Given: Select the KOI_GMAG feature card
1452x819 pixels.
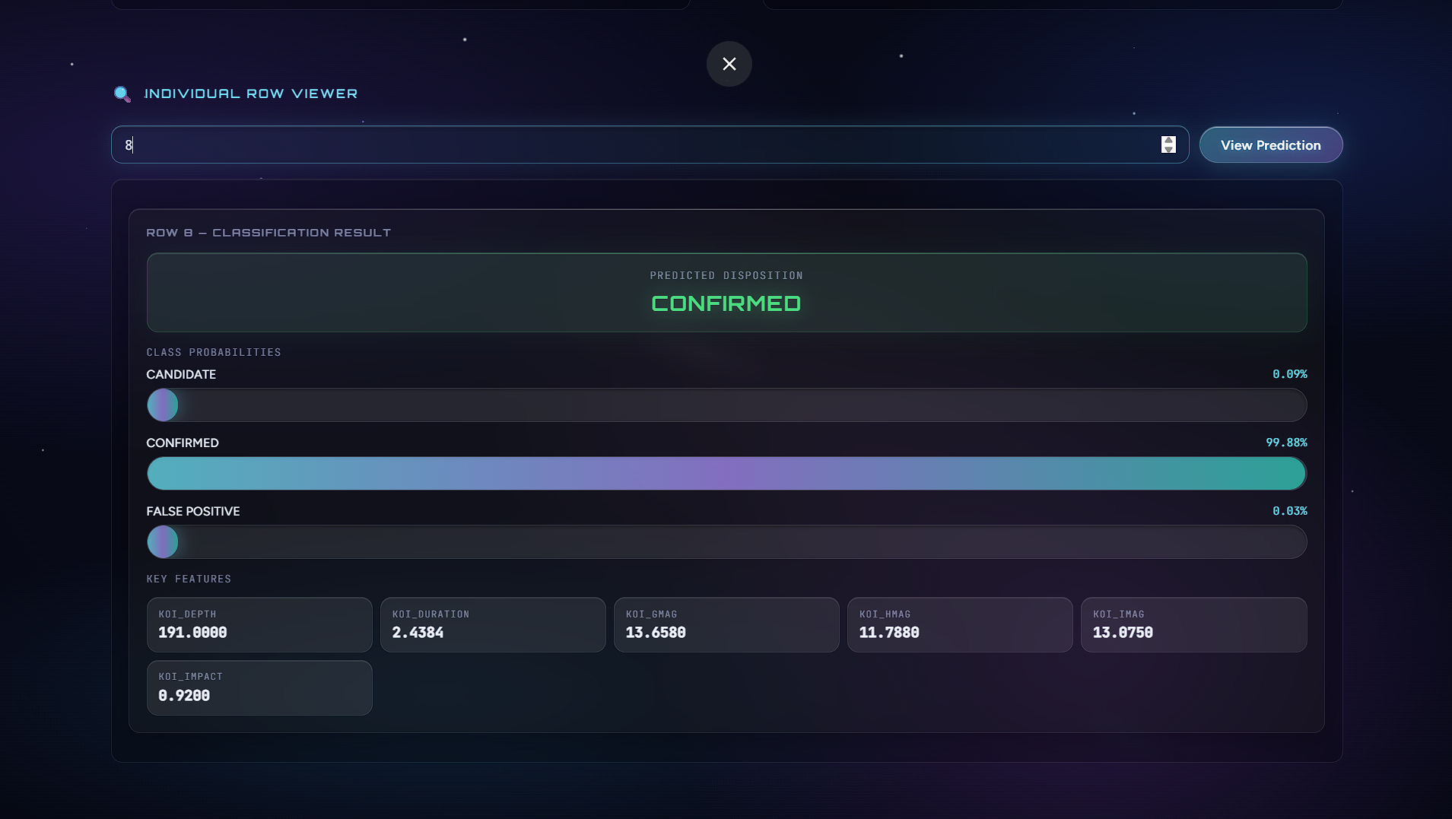Looking at the screenshot, I should (x=726, y=624).
